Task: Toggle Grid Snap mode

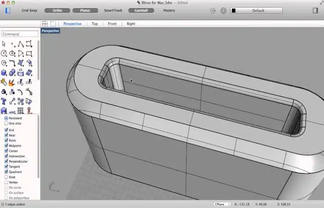Action: [29, 11]
